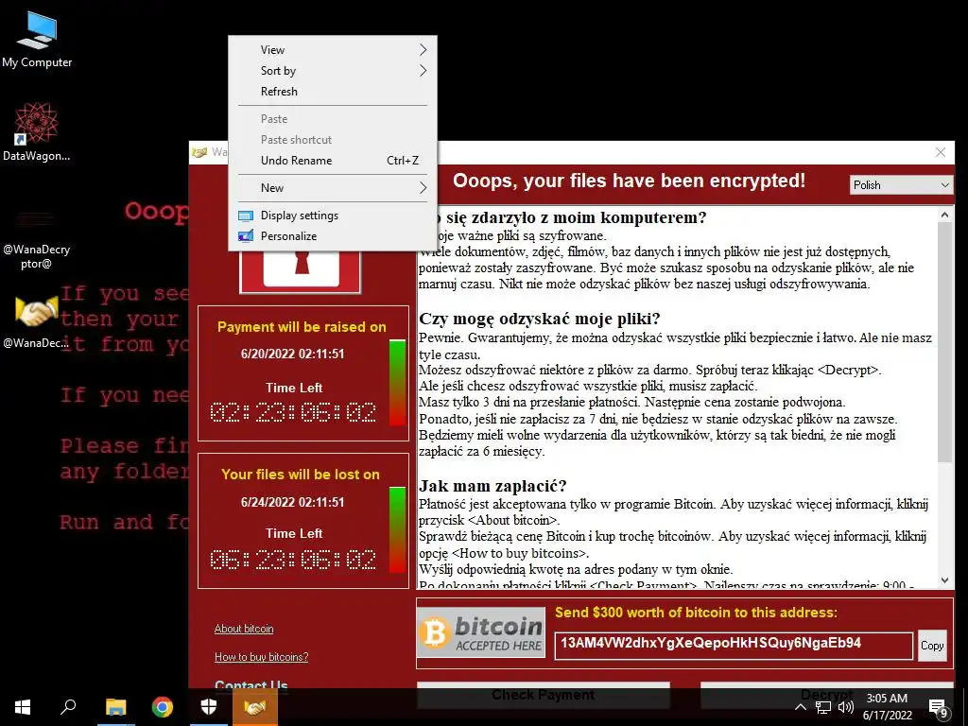Click the 'Payment will be raised on' heading
Screen dimensions: 968x726
[x=302, y=327]
